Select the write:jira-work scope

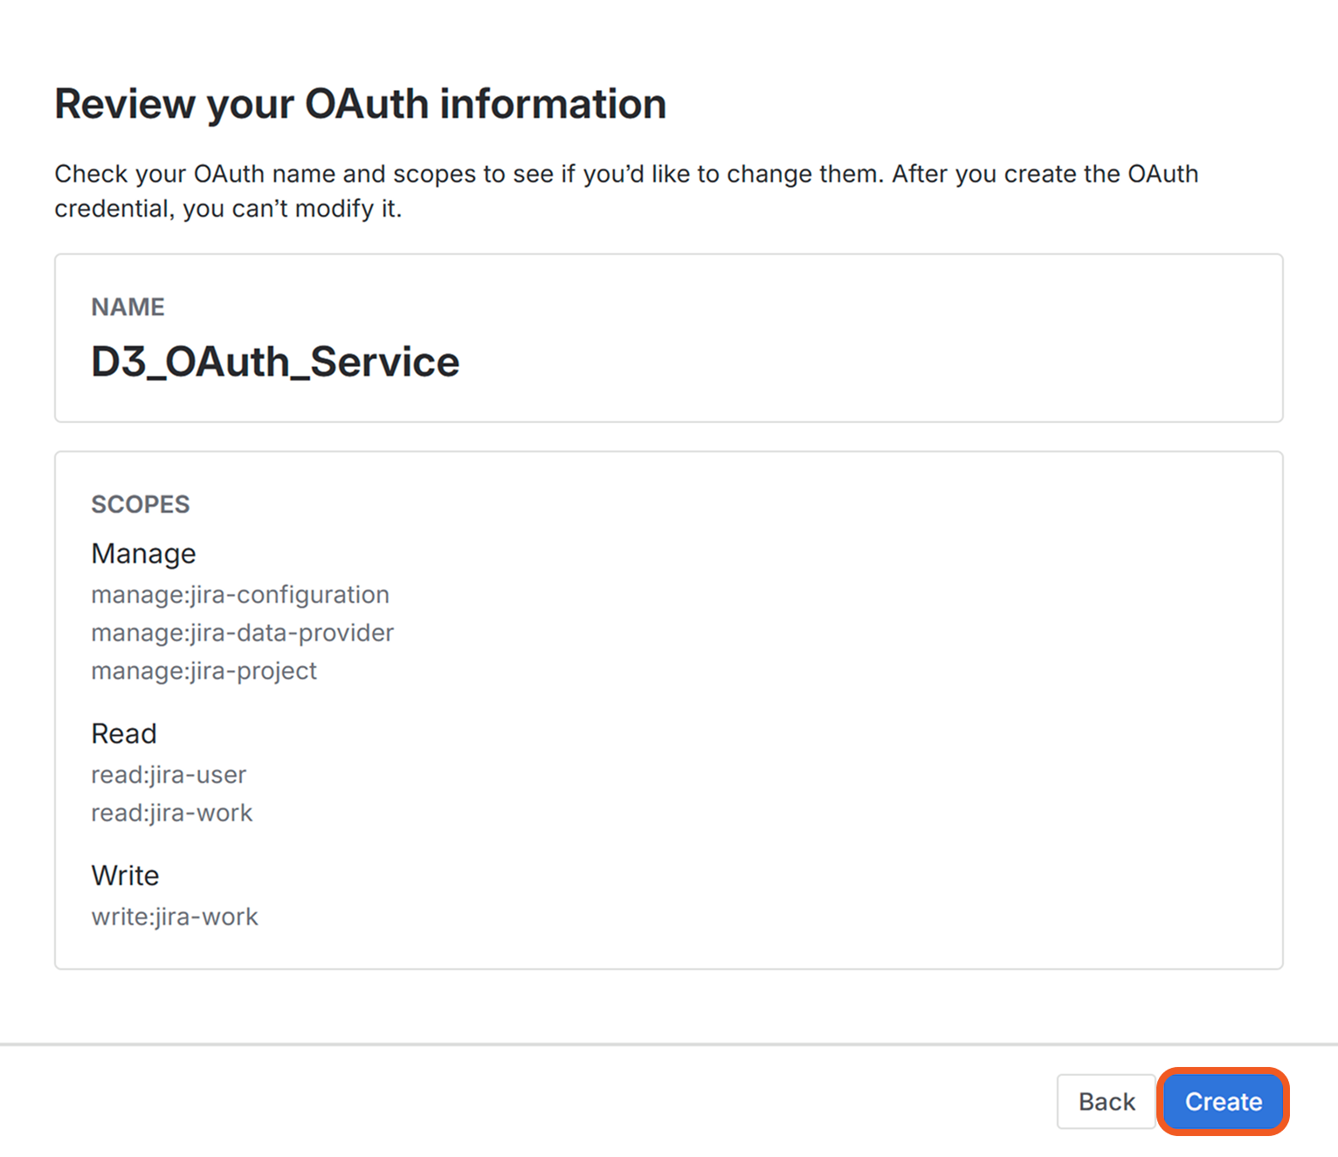tap(175, 917)
